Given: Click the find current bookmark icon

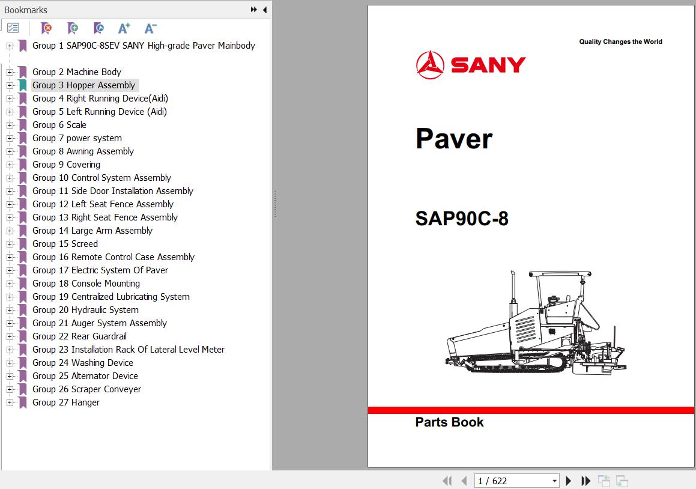Looking at the screenshot, I should pyautogui.click(x=99, y=28).
